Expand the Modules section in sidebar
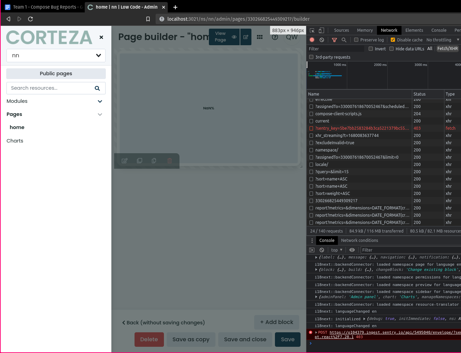461x353 pixels. point(100,101)
